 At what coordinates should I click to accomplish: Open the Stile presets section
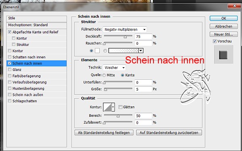click(x=37, y=18)
